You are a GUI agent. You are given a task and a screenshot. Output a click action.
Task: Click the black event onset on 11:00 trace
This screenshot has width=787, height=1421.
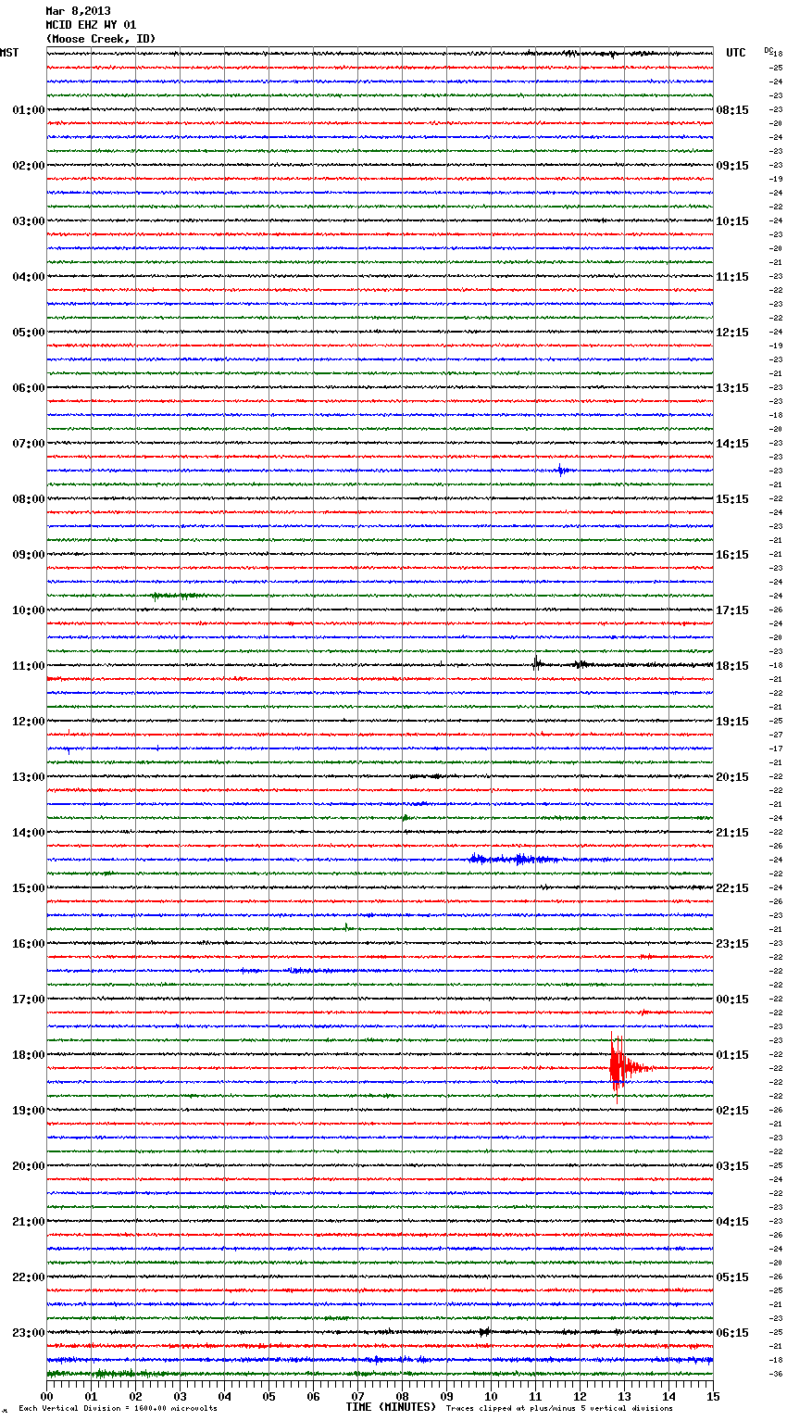[x=537, y=663]
